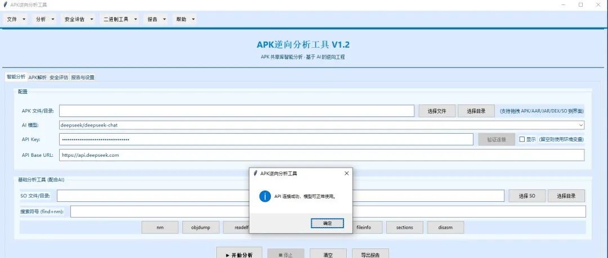Open the 二进制工具 menu
Image resolution: width=608 pixels, height=258 pixels.
tap(120, 19)
